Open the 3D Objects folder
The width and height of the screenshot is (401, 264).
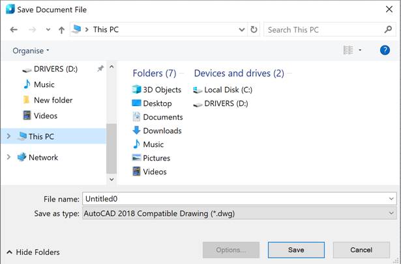[x=162, y=90]
